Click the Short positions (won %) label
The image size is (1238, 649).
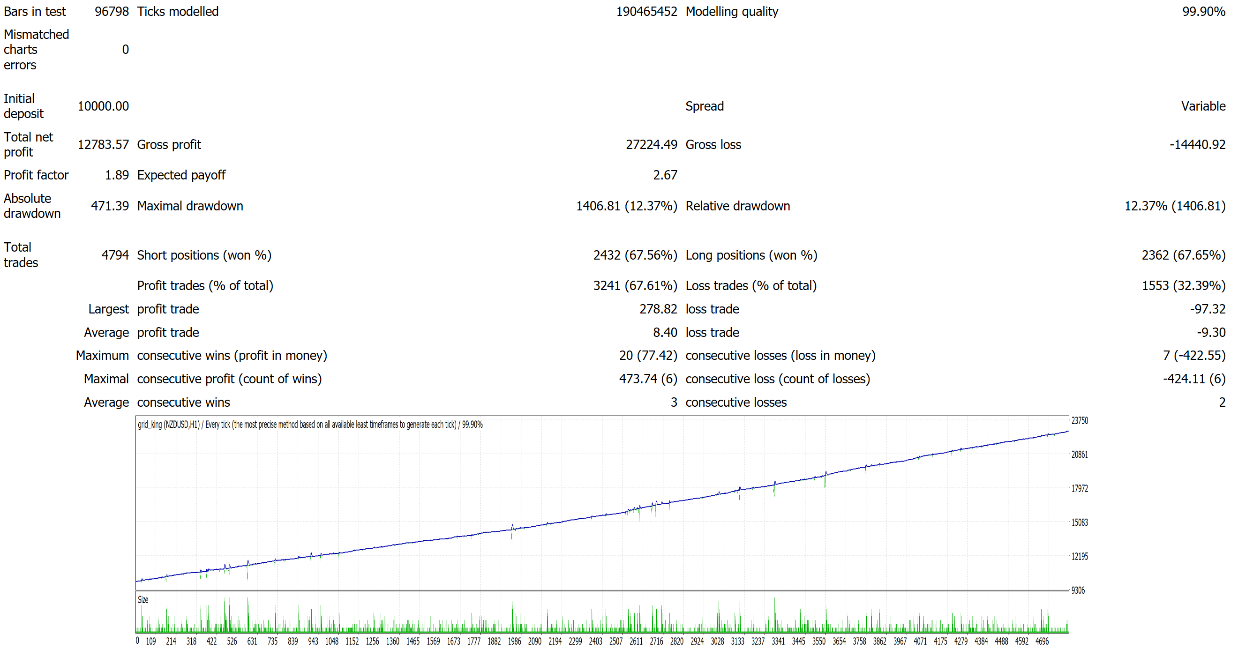click(x=204, y=255)
